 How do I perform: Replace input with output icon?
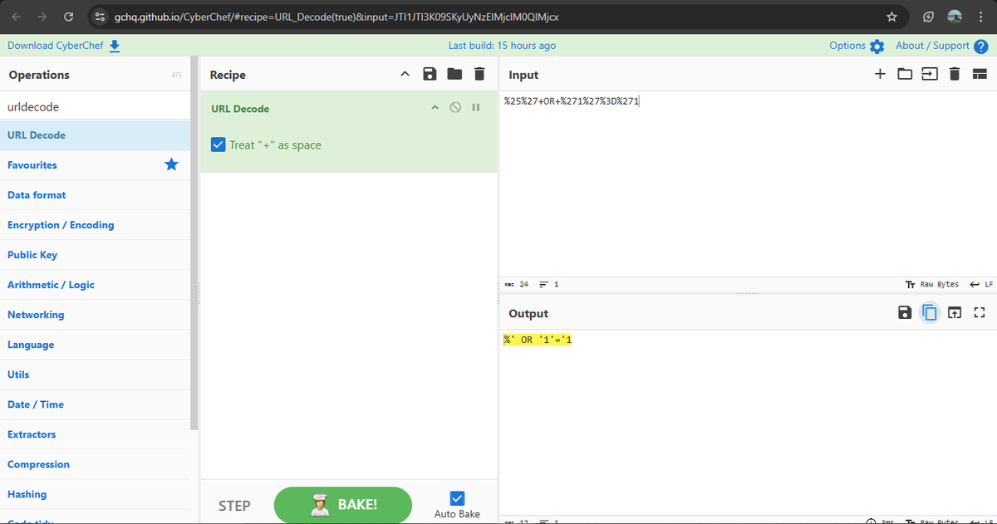955,313
